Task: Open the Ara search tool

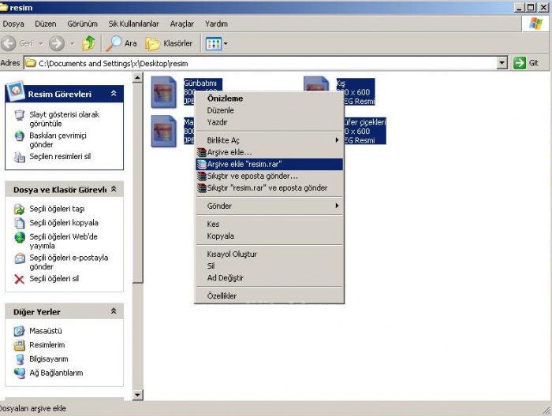Action: click(122, 43)
